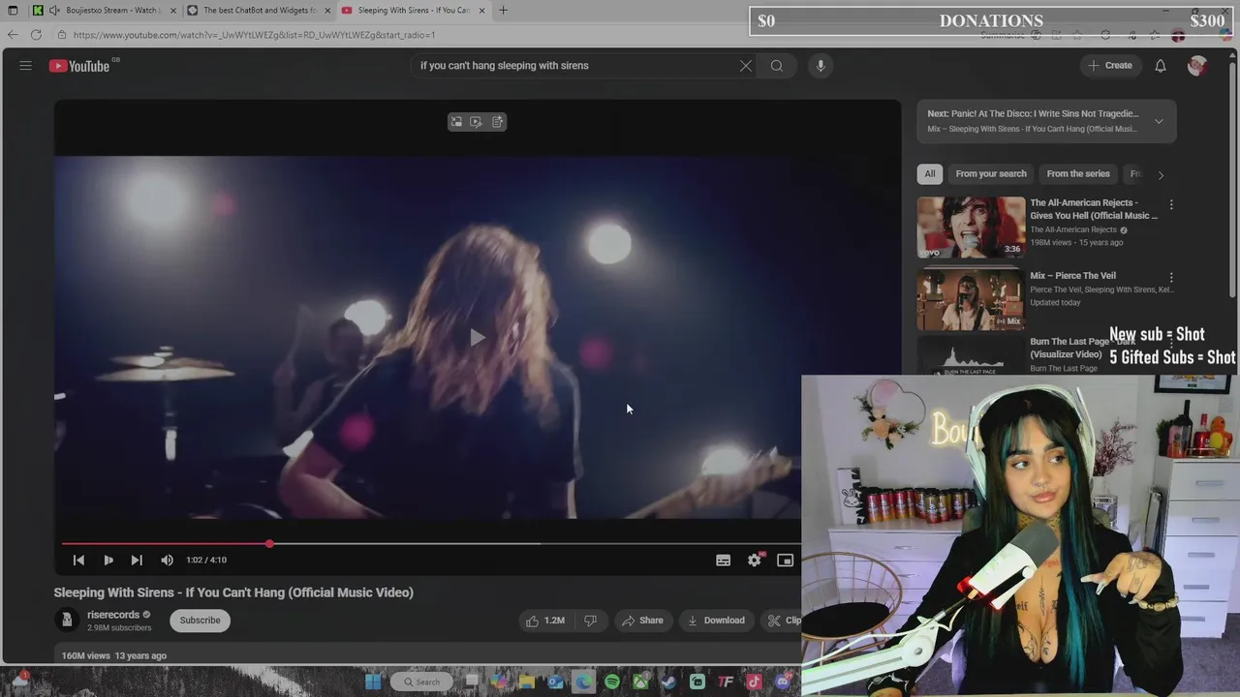Open Steam from the taskbar
The height and width of the screenshot is (697, 1240).
pyautogui.click(x=668, y=682)
